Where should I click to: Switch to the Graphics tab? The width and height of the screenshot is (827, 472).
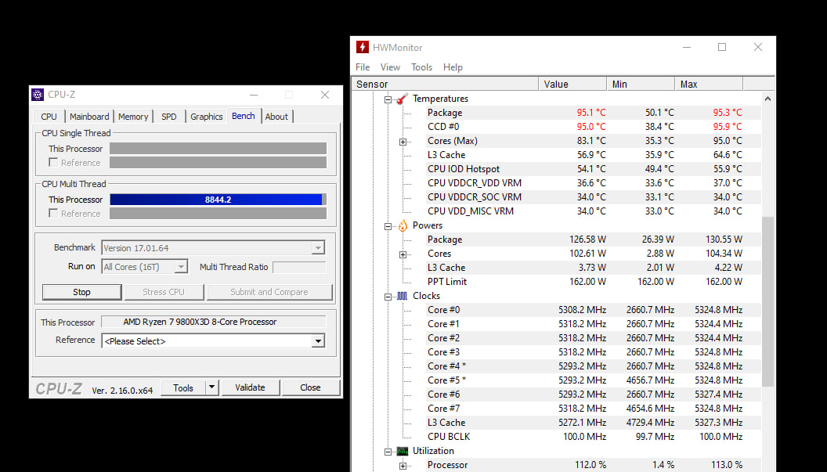pyautogui.click(x=206, y=117)
